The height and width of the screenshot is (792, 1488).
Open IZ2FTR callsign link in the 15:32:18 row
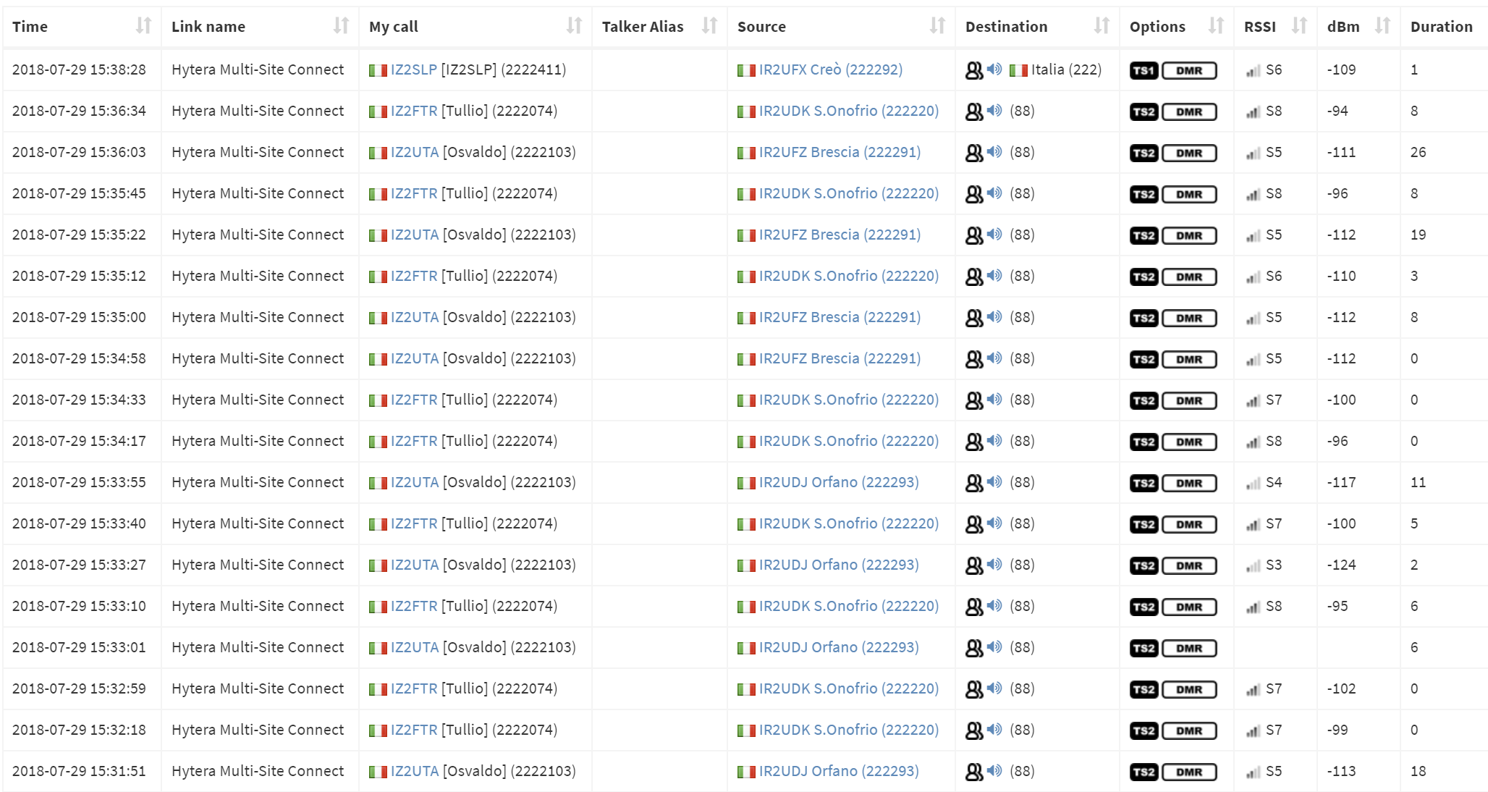[414, 730]
